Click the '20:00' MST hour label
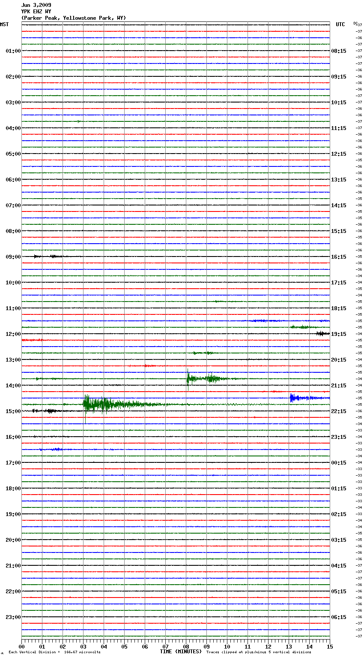Image resolution: width=364 pixels, height=658 pixels. 13,540
